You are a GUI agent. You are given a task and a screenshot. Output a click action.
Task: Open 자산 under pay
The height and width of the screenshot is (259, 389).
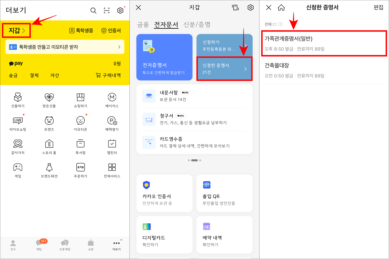tap(55, 75)
